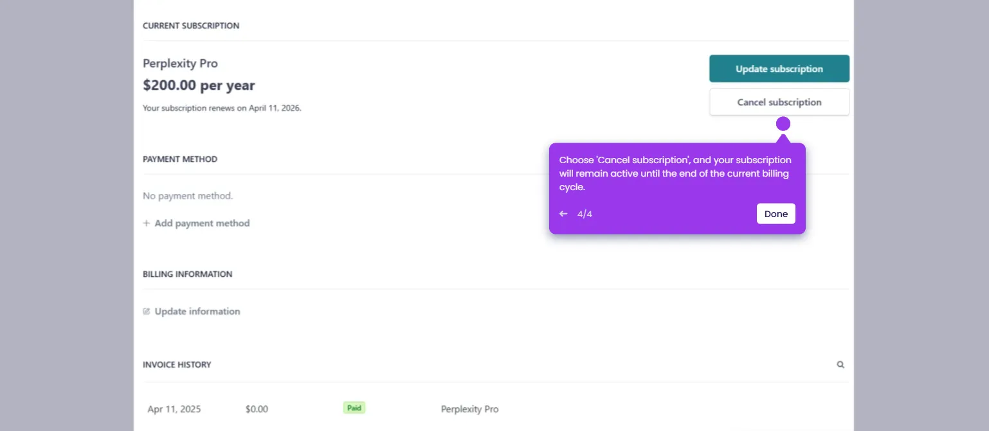Click the Paid status badge
Viewport: 989px width, 431px height.
point(354,408)
